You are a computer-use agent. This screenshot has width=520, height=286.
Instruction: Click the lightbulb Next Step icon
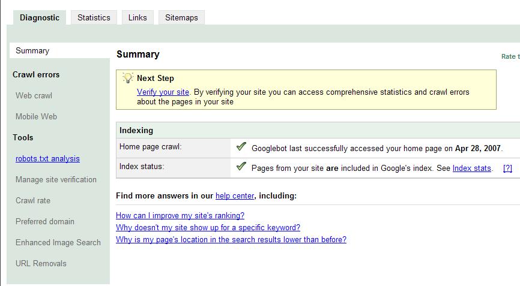click(128, 78)
